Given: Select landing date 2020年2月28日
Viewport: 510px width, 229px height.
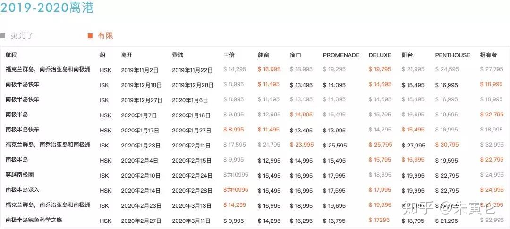Looking at the screenshot, I should tap(192, 191).
